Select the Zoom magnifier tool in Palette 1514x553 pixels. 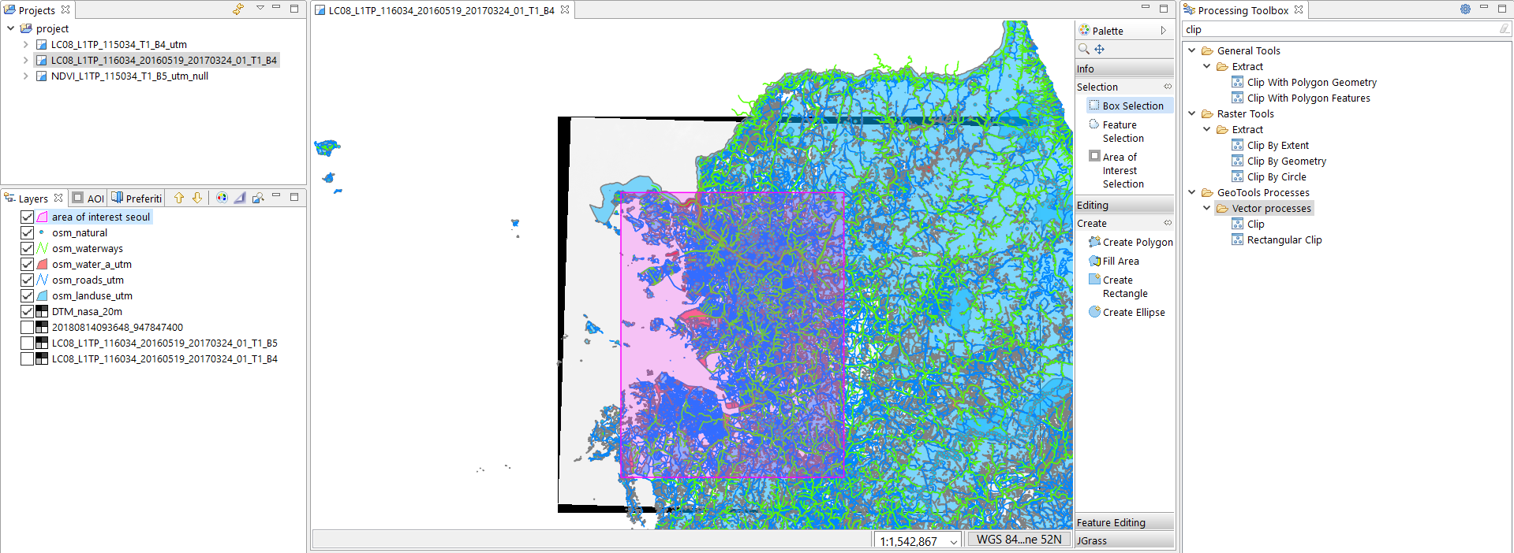1084,49
